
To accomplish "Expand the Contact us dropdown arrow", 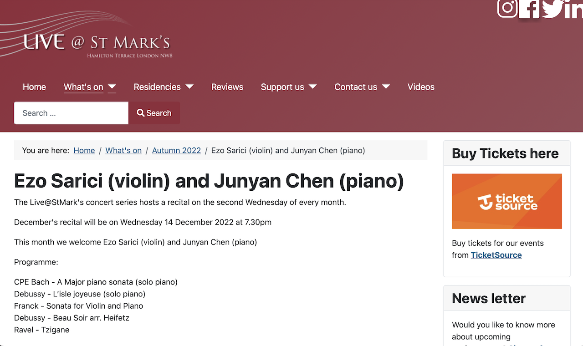I will (x=386, y=87).
